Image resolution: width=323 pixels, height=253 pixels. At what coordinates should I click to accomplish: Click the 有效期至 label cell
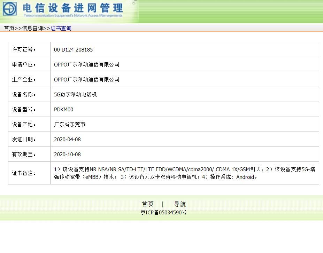(x=29, y=154)
